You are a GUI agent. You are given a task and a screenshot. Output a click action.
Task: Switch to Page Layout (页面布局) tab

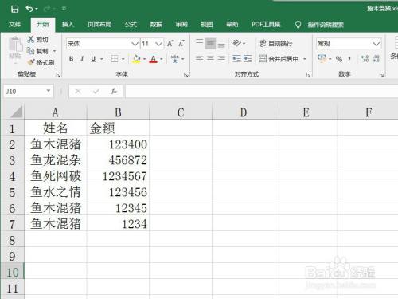pyautogui.click(x=99, y=25)
